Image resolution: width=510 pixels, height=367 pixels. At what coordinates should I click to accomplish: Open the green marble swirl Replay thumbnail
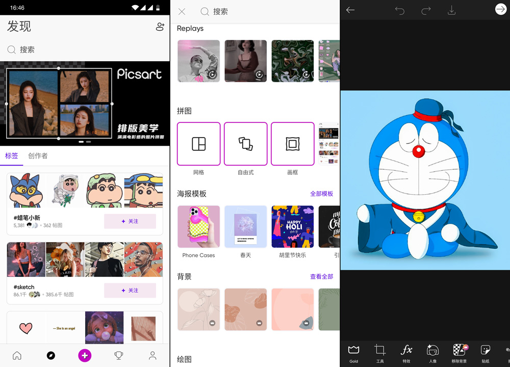click(292, 61)
